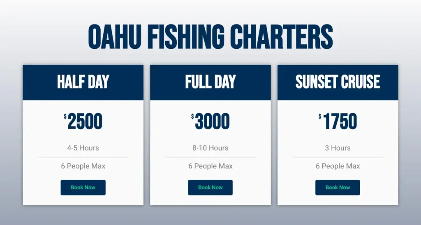Click the dollar sign beside 1750

pos(320,117)
